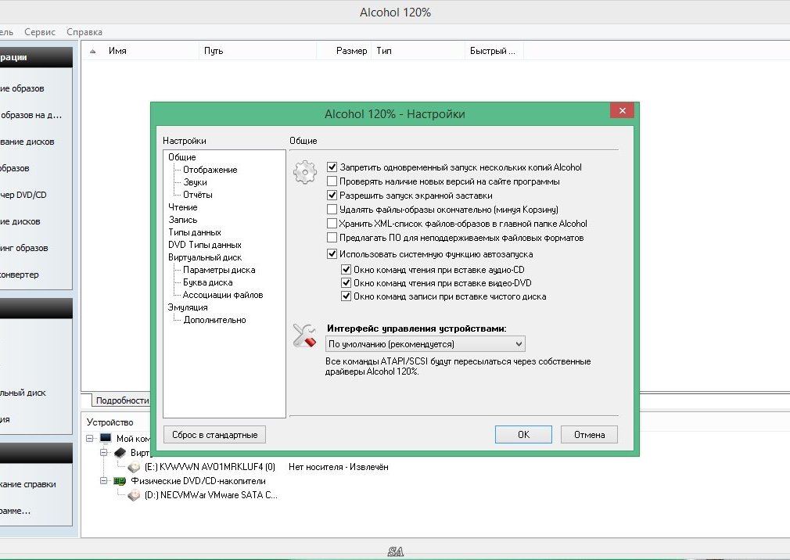Click the Отмена button
Viewport: 790px width, 560px height.
point(590,435)
